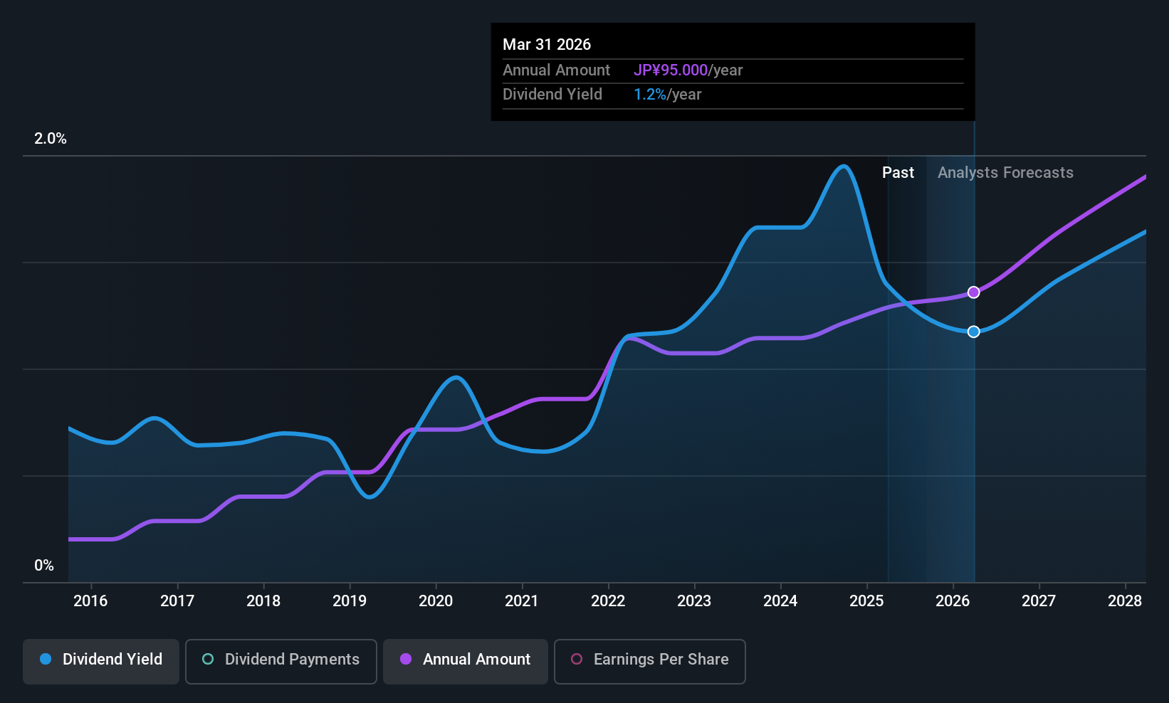This screenshot has width=1169, height=703.
Task: Click the 2025 x-axis year label
Action: click(x=866, y=601)
